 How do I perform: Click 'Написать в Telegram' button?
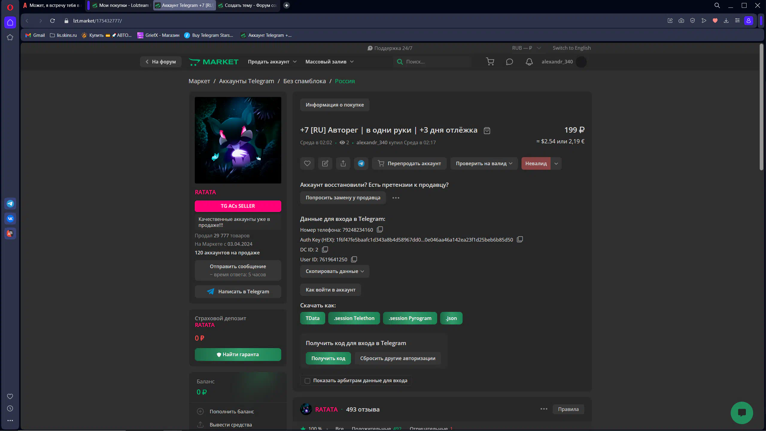(238, 292)
